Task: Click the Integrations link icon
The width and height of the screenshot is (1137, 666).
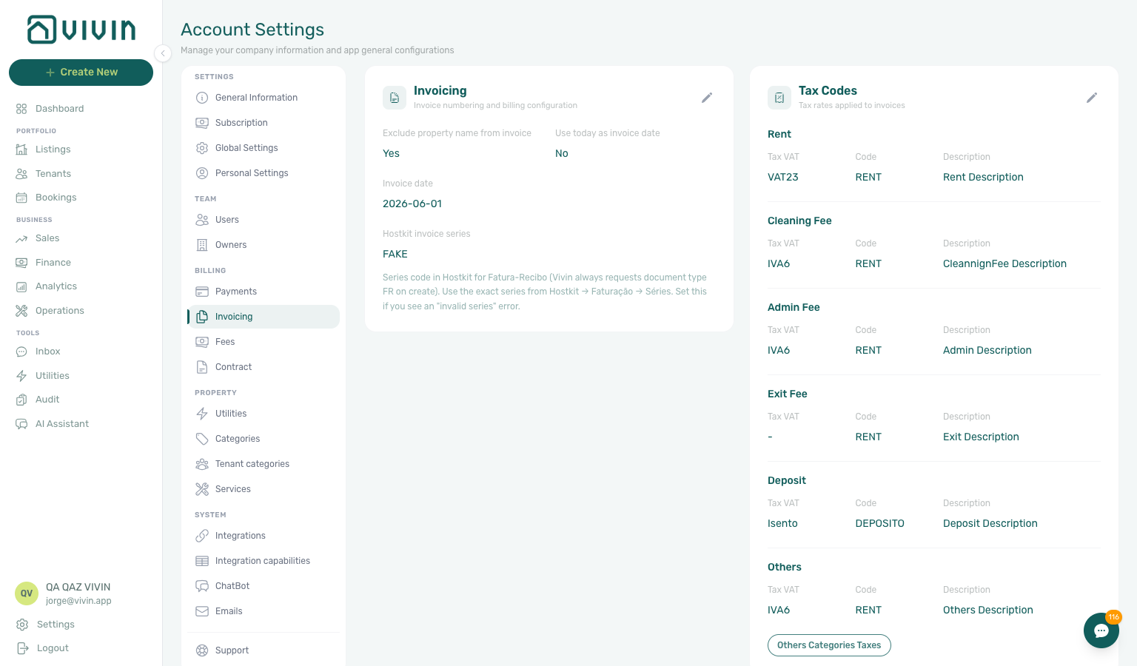Action: coord(202,536)
